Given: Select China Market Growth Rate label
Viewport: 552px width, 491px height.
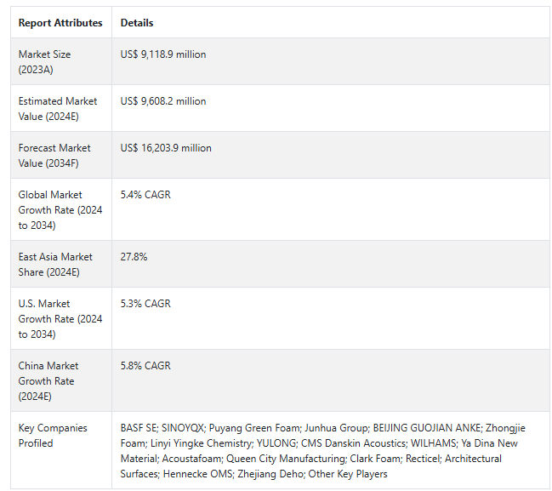Looking at the screenshot, I should click(x=48, y=380).
